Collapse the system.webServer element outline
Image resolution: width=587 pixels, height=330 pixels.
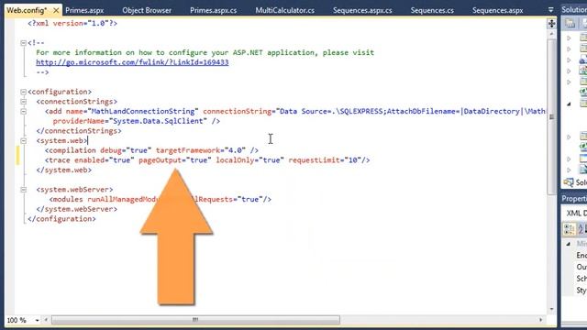[23, 190]
